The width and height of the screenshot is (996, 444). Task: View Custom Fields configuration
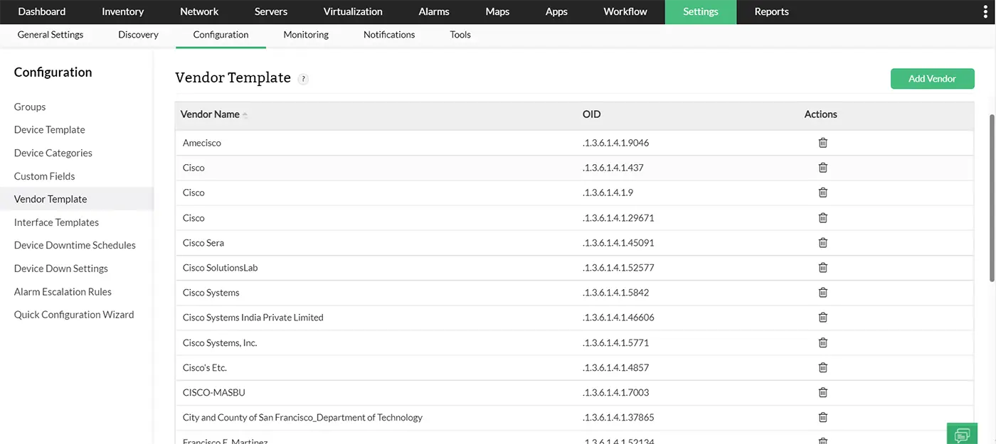point(44,175)
